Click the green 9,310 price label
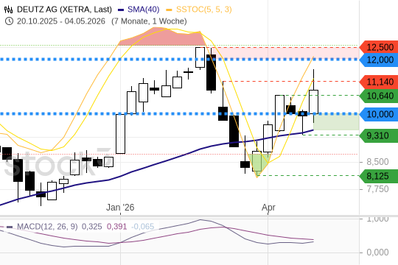The width and height of the screenshot is (398, 265). 379,135
